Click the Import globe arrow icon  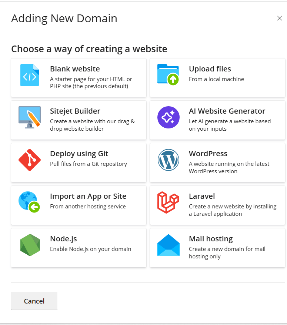point(29,202)
